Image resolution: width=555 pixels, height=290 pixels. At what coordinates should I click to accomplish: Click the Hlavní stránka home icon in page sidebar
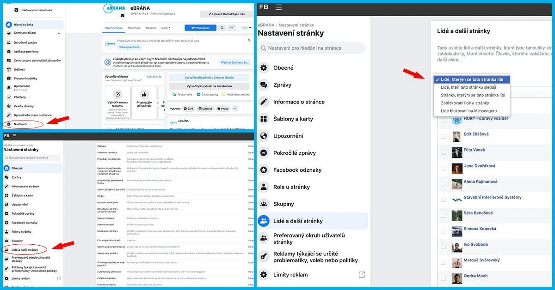(x=8, y=24)
